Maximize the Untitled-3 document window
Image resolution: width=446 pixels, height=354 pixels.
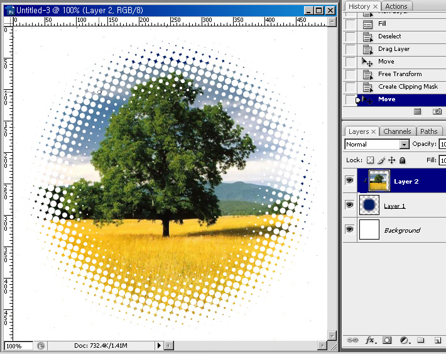[x=319, y=11]
